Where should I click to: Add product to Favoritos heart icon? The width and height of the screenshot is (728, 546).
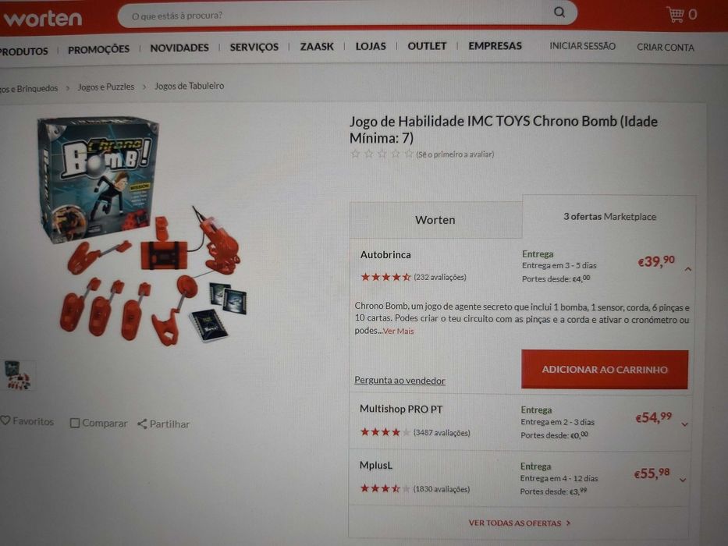tap(5, 420)
